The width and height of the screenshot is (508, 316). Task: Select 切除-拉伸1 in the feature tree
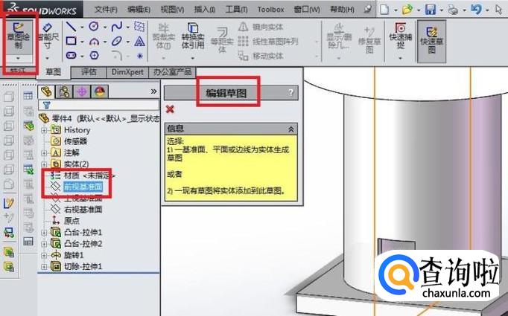(83, 266)
